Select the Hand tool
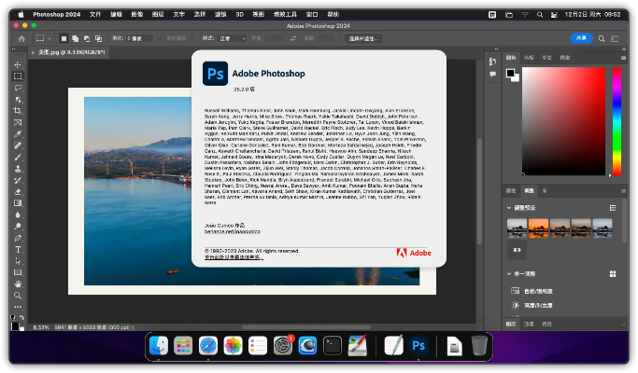 click(x=18, y=283)
